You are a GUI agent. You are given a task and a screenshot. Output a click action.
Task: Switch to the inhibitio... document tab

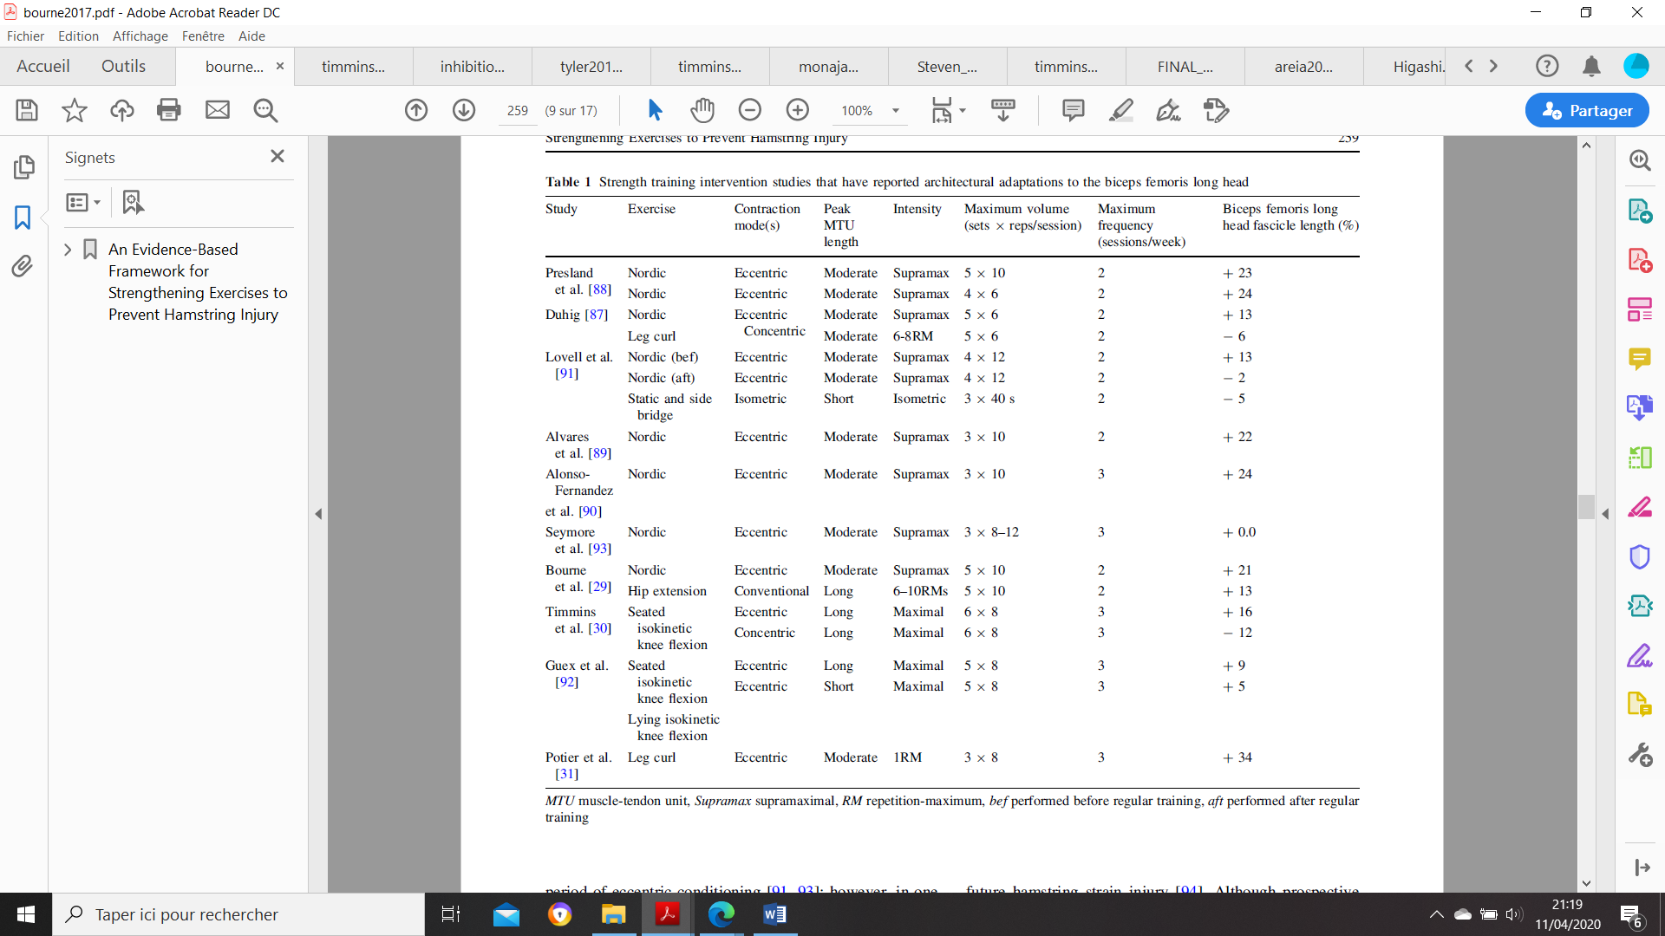point(473,67)
